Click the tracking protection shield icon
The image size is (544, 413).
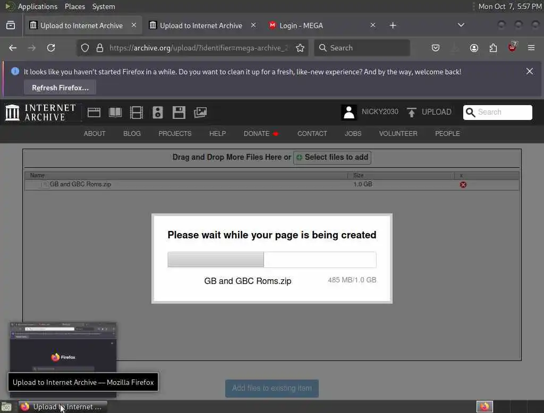pyautogui.click(x=85, y=48)
